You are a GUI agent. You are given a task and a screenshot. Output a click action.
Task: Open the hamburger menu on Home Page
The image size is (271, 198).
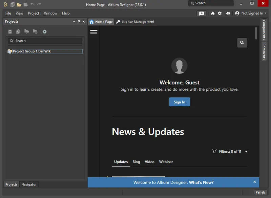click(94, 31)
